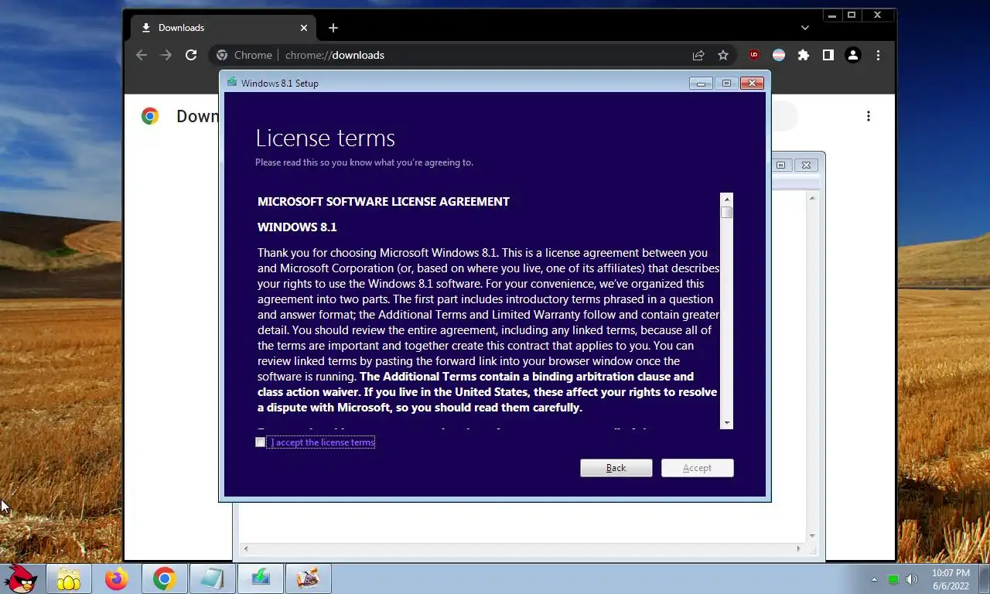
Task: Open the taskbar clock showing 10:07 PM
Action: pos(951,579)
